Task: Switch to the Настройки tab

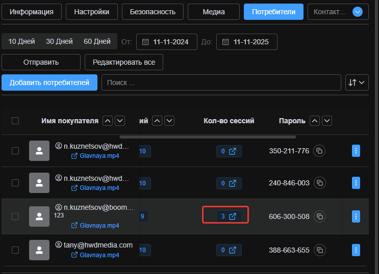Action: point(92,12)
